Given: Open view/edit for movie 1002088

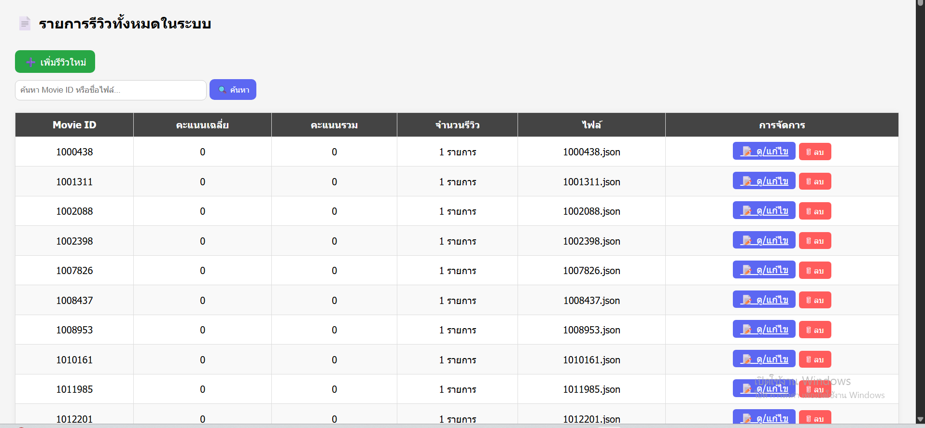Looking at the screenshot, I should 764,210.
